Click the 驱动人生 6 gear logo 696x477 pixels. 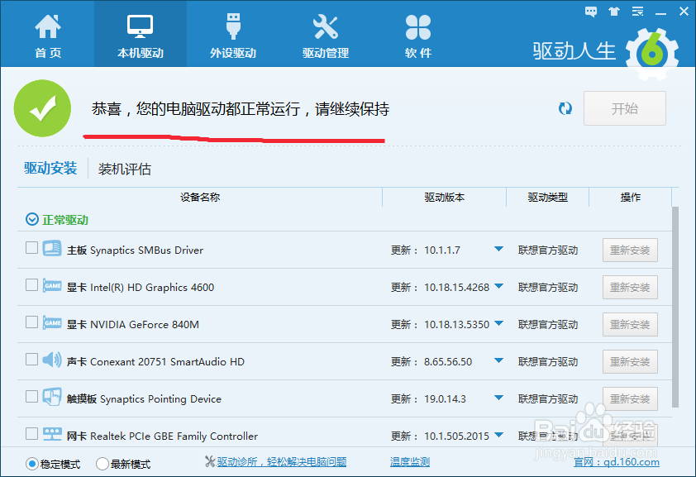(652, 54)
